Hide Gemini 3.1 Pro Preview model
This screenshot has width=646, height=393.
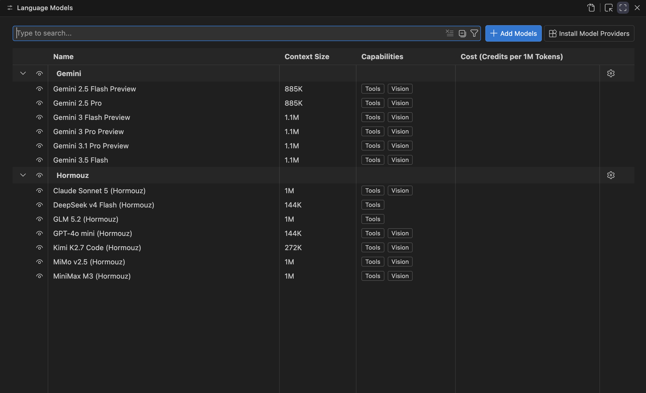pyautogui.click(x=39, y=146)
